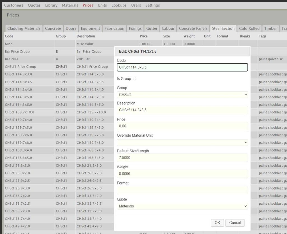Viewport: 287px width, 234px height.
Task: Focus the Price input field
Action: [x=182, y=126]
